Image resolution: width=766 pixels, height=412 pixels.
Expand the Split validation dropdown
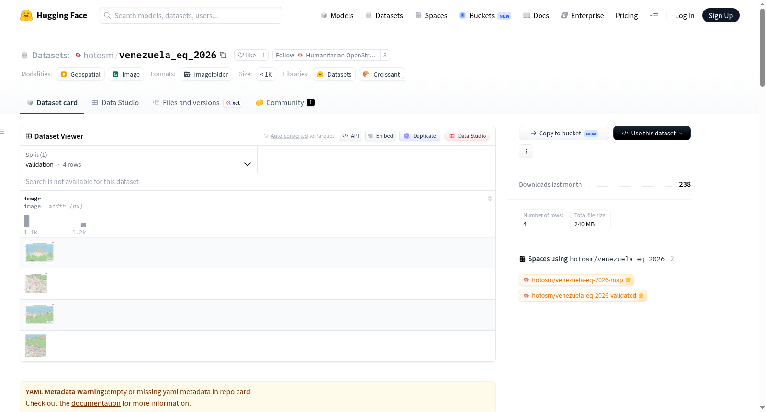(x=139, y=159)
